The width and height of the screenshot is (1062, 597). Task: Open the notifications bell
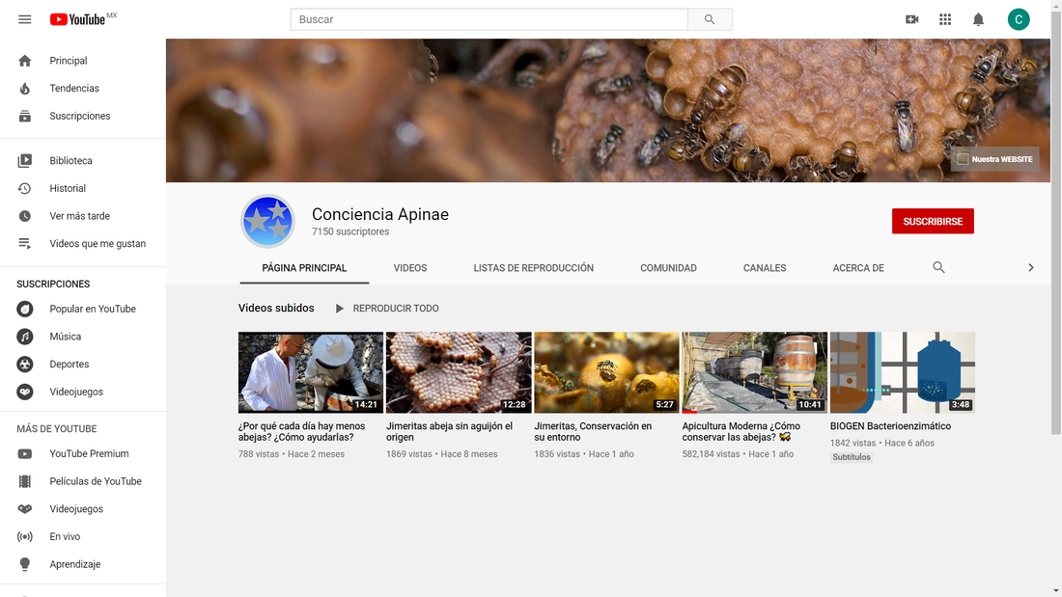[978, 19]
